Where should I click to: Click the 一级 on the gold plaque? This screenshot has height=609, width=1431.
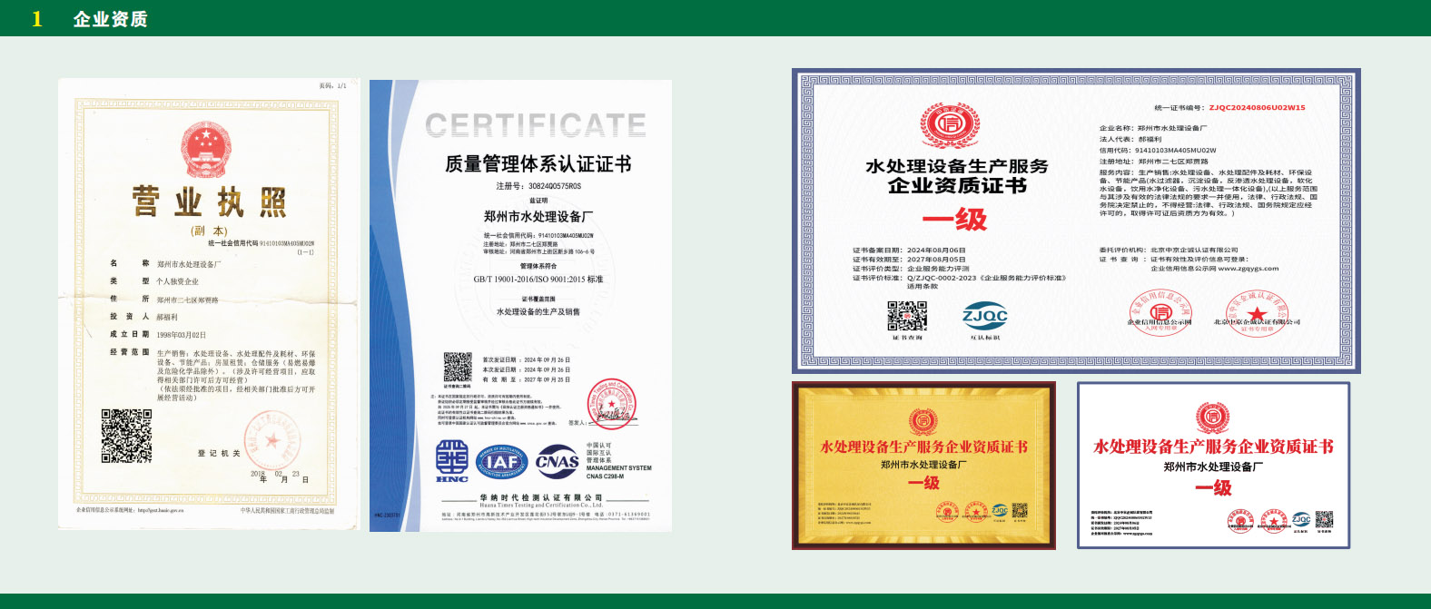pos(923,483)
